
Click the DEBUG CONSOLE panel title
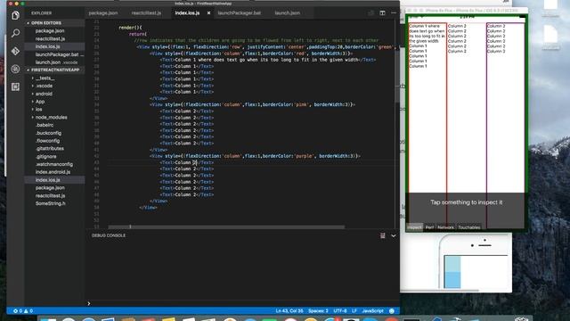tap(109, 235)
